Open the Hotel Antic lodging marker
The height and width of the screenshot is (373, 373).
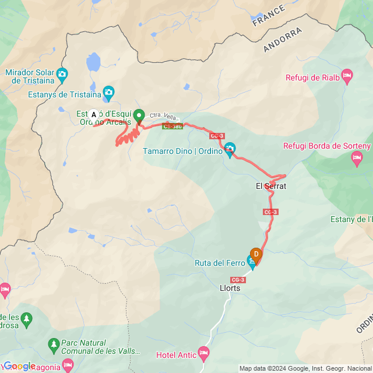point(203,353)
